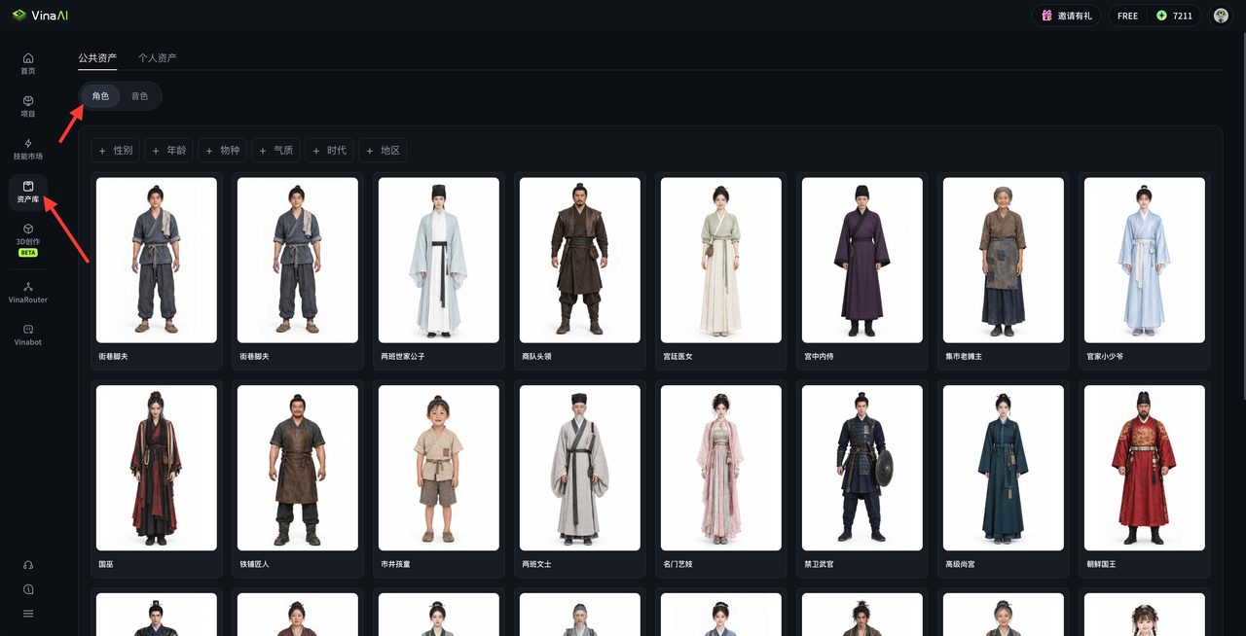Screen dimensions: 1246x636
Task: Pick the 铁铺匠人 character image
Action: (x=298, y=468)
